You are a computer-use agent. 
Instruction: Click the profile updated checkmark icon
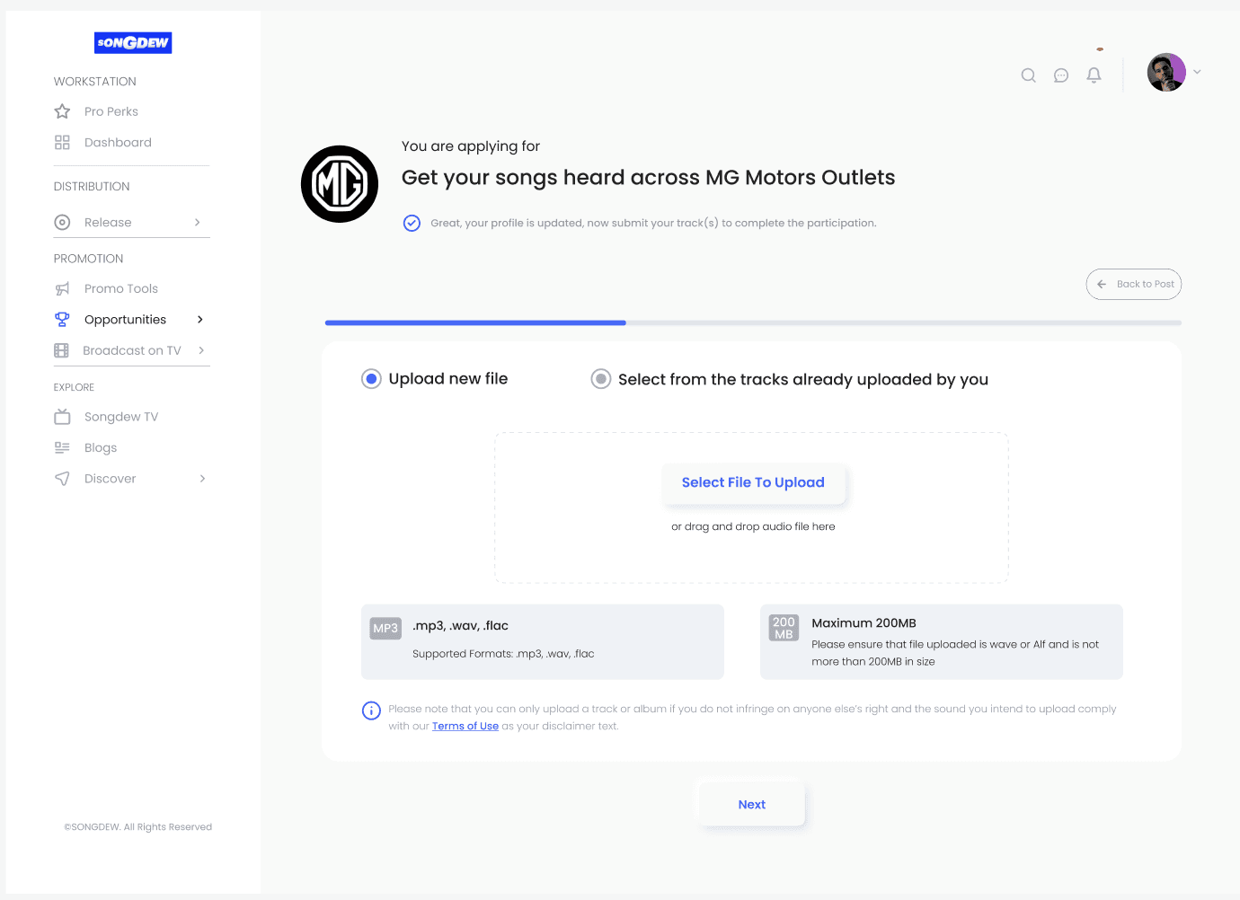pyautogui.click(x=412, y=223)
